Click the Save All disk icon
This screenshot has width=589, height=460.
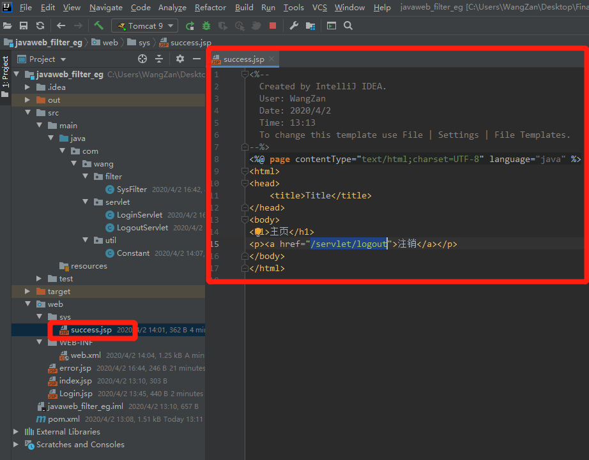[24, 26]
